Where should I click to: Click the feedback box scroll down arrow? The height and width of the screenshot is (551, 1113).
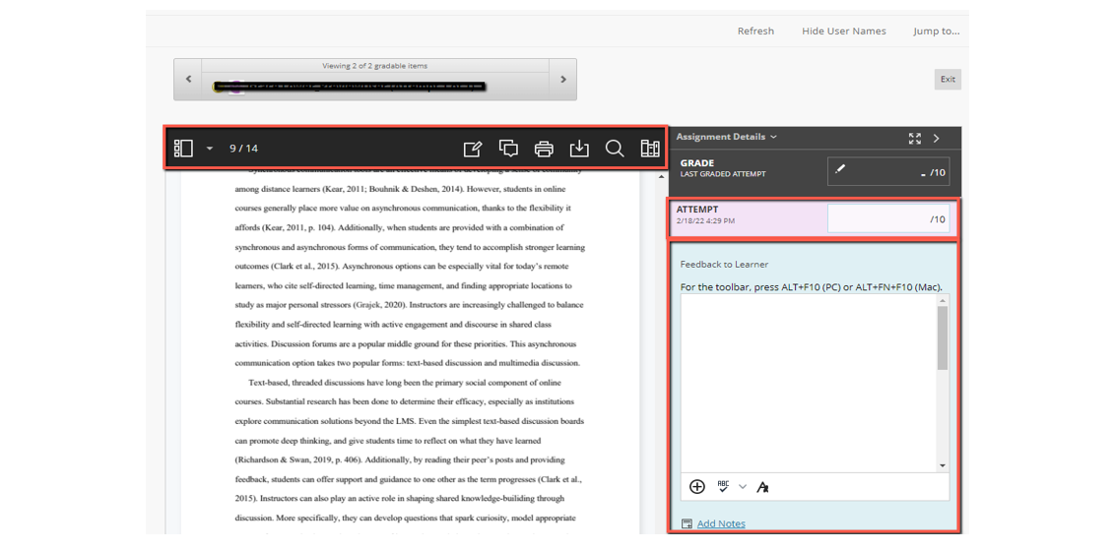943,465
